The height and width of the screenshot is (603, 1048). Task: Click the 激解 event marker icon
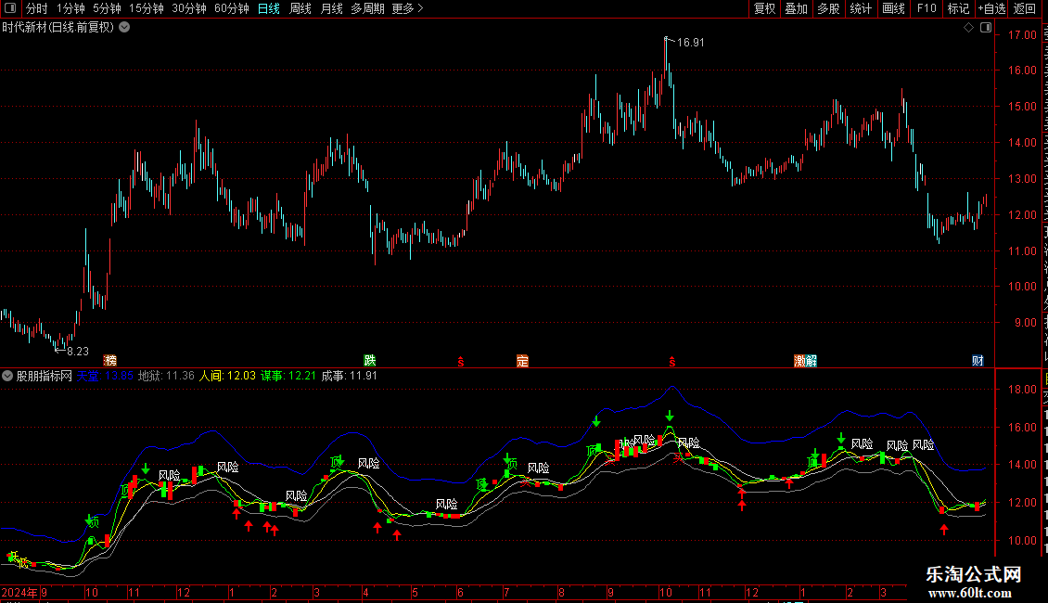(x=805, y=361)
